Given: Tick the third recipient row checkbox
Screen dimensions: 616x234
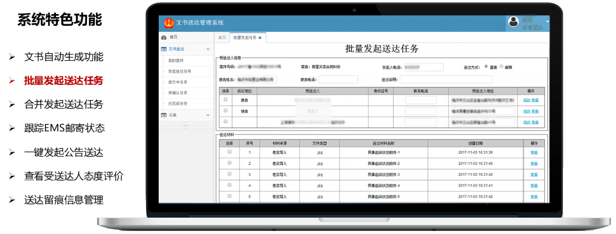Looking at the screenshot, I should 225,121.
